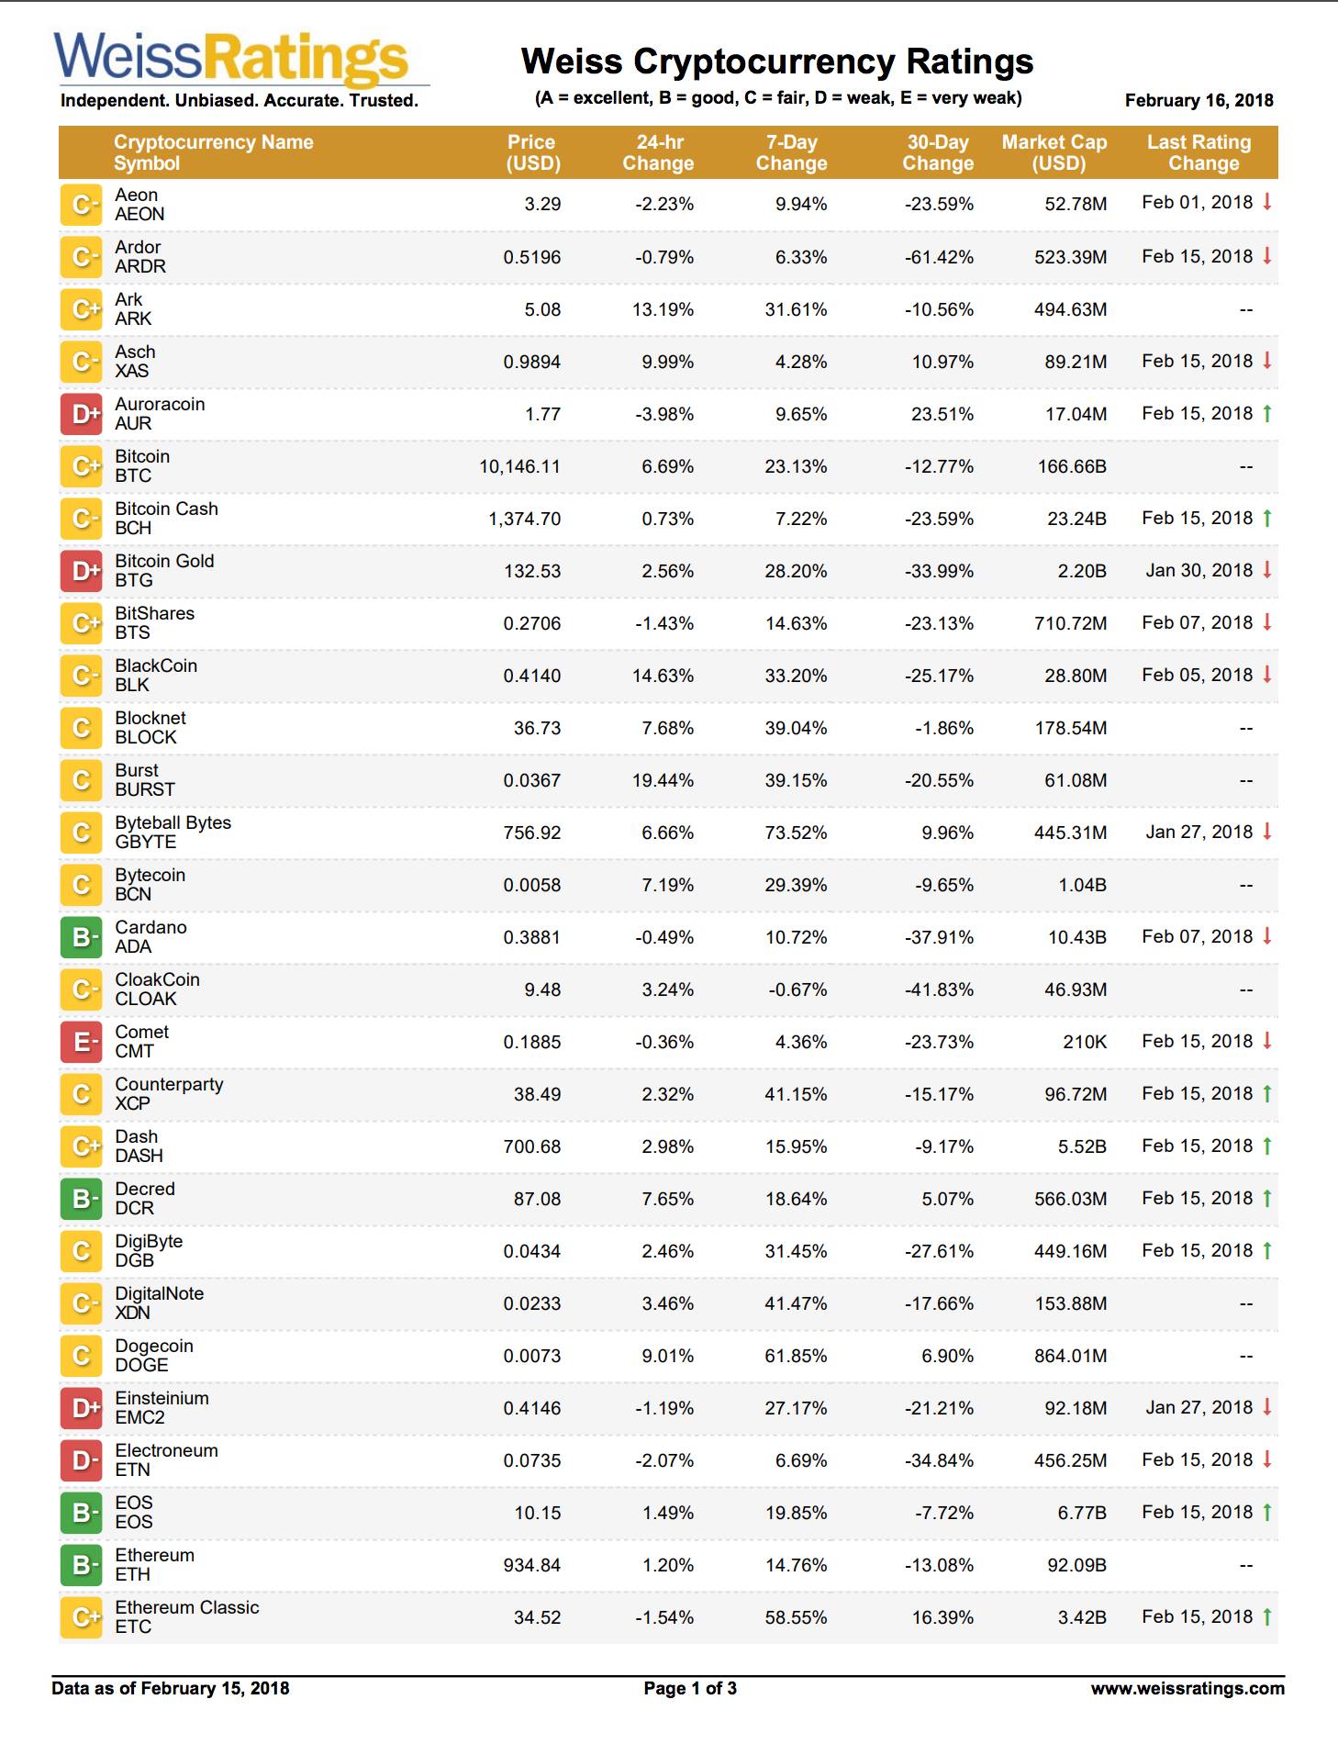Click the Price (USD) column header

(533, 152)
